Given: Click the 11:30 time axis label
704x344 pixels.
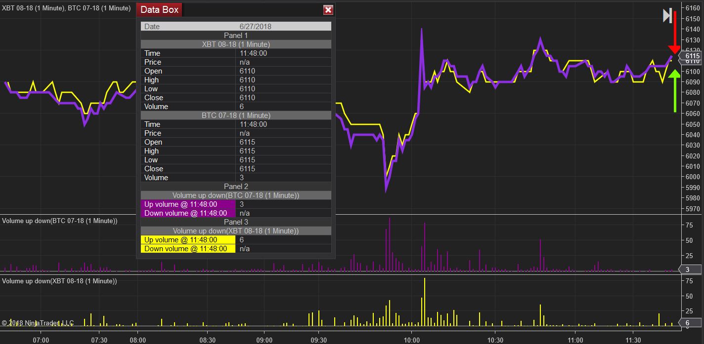Looking at the screenshot, I should click(x=633, y=340).
